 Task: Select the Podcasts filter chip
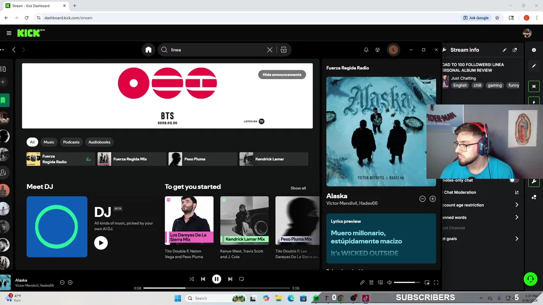click(x=71, y=142)
